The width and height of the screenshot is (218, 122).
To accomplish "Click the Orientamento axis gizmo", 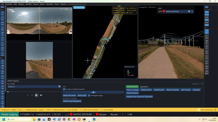I will [130, 74].
